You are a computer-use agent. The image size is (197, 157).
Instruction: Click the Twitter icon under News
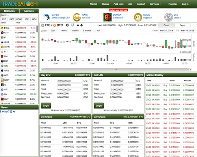coord(3,111)
